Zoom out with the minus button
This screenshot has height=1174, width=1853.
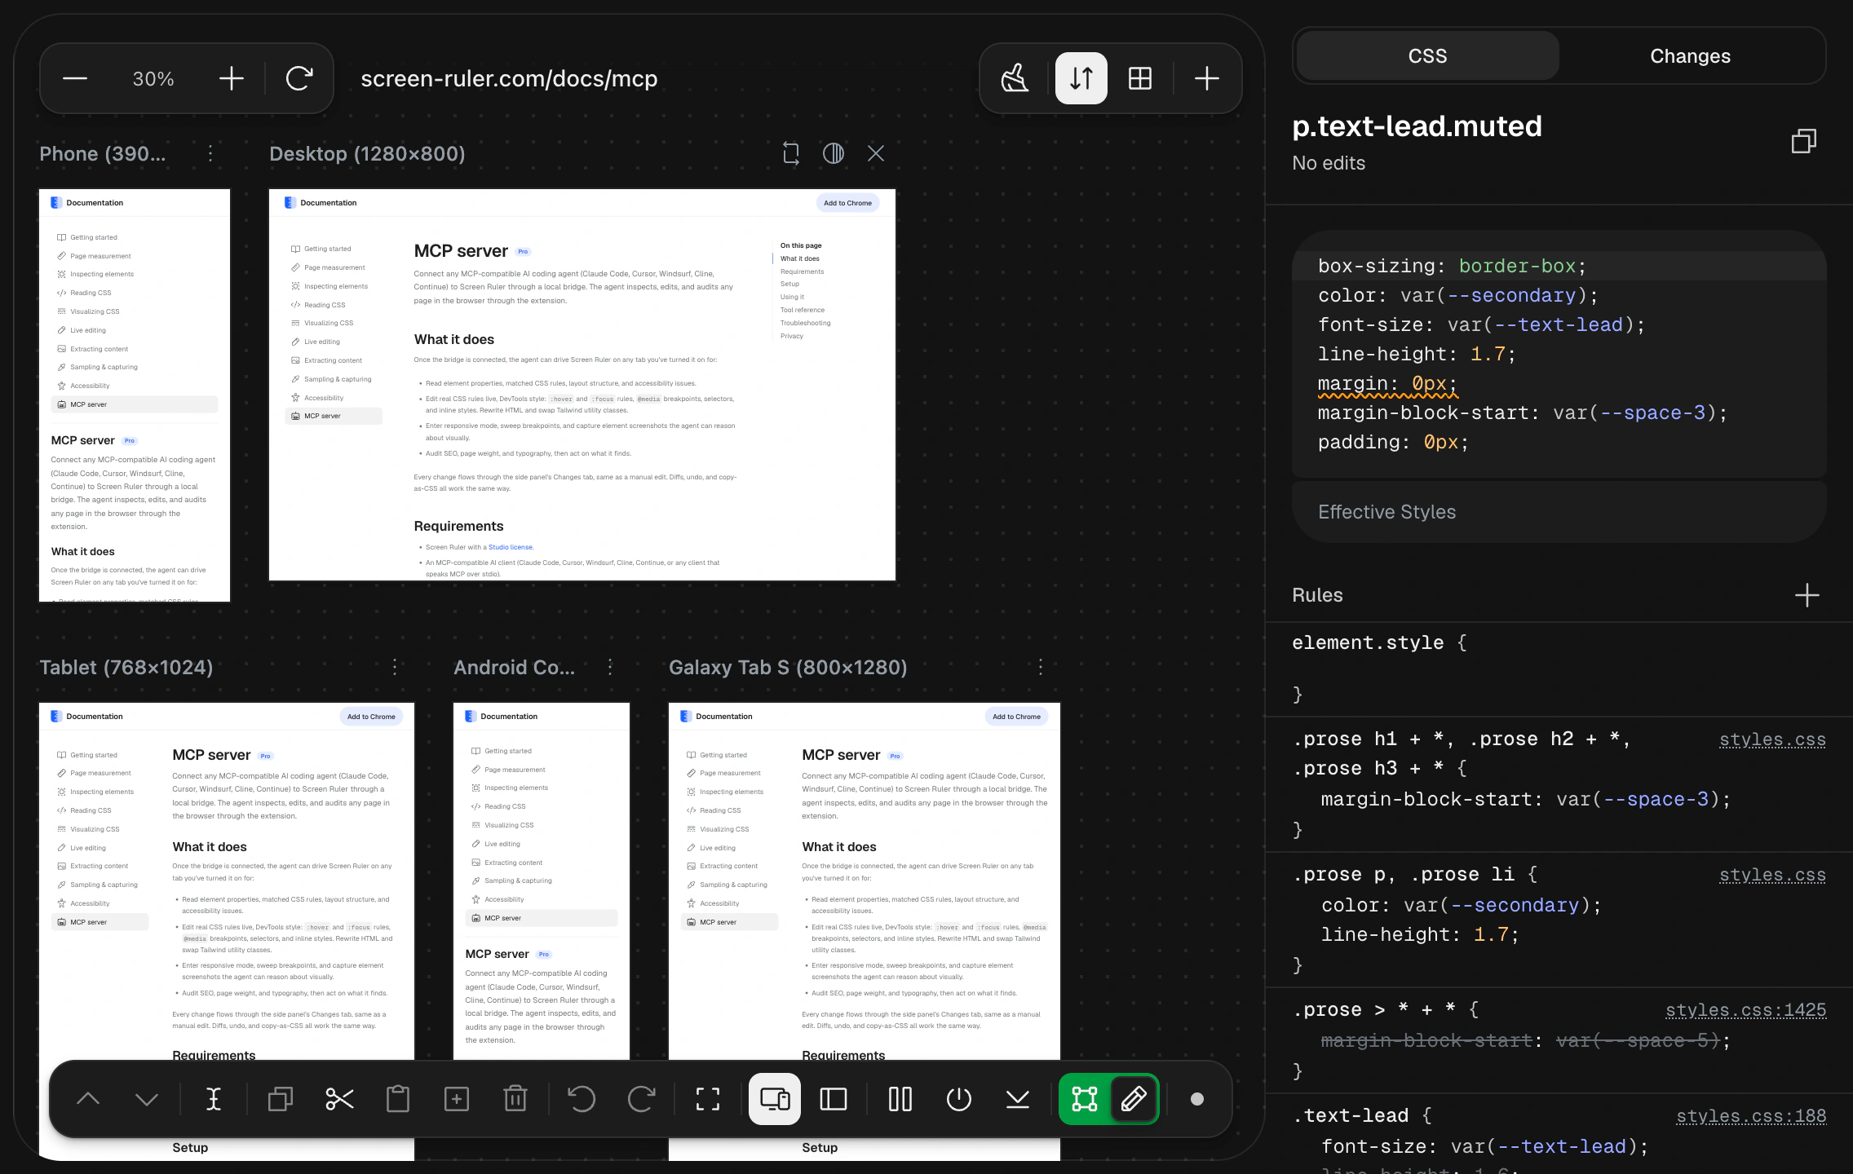pos(75,78)
